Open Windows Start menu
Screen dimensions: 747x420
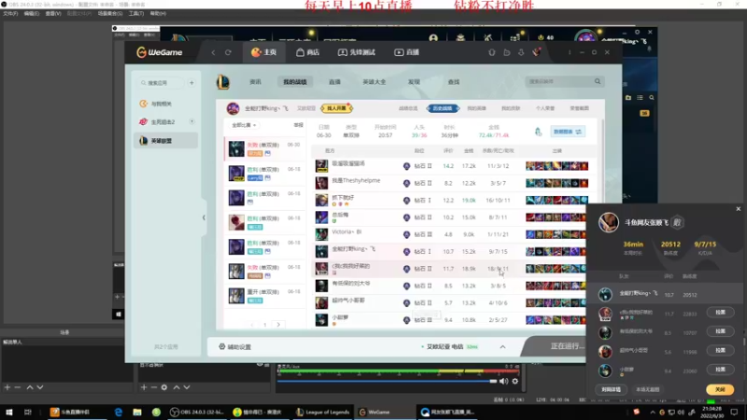(8, 413)
